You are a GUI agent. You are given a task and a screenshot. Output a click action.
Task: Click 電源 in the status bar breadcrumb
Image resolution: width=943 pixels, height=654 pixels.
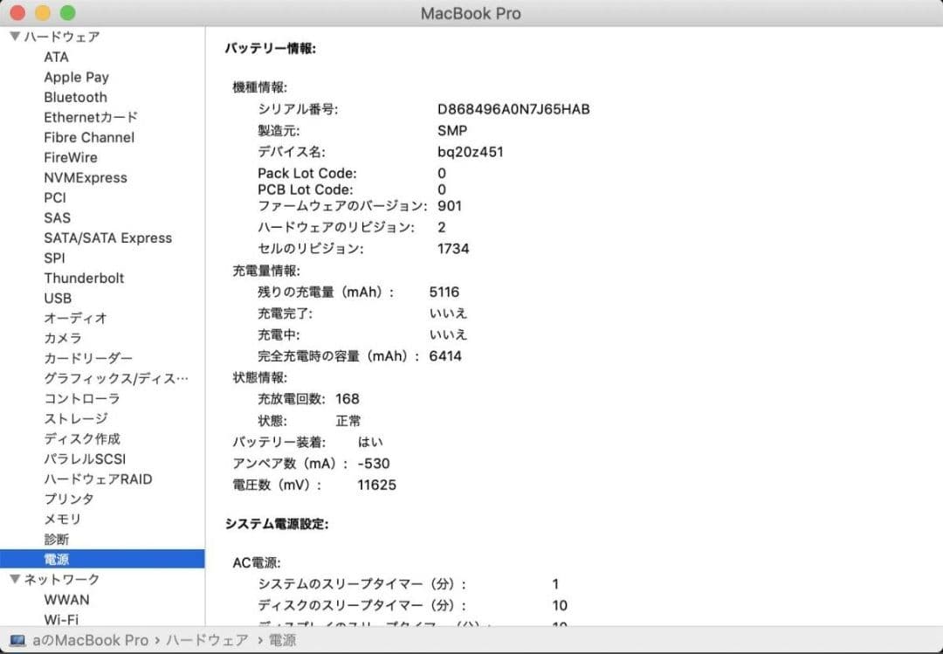click(284, 639)
